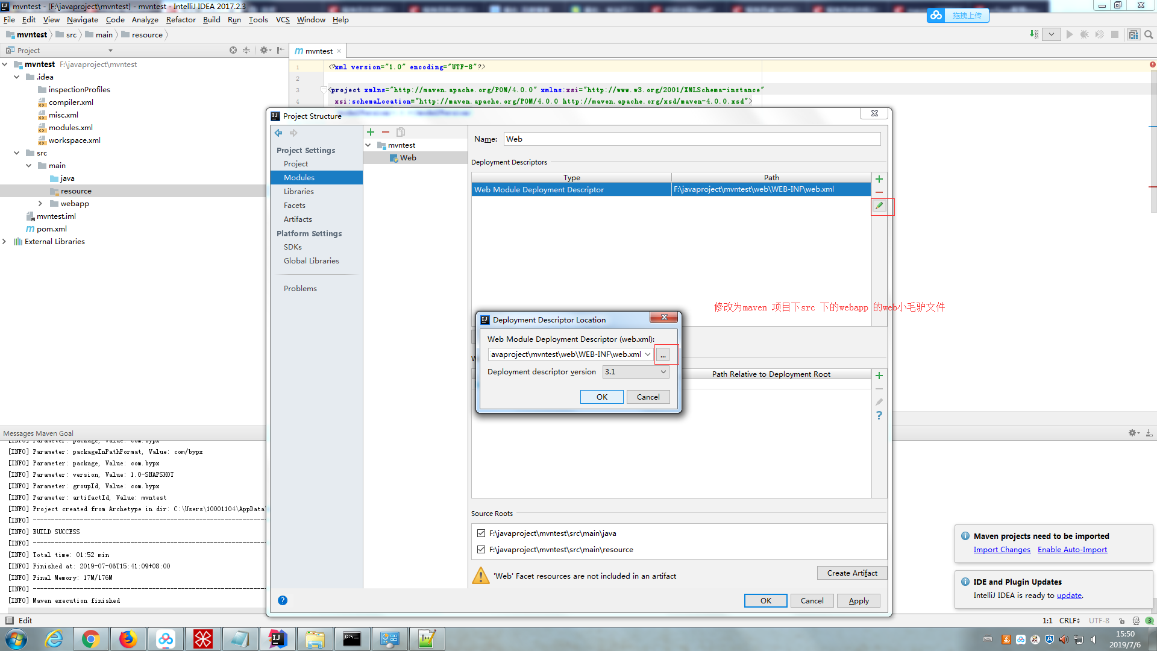Click the edit pencil icon for deployment descriptor
This screenshot has width=1157, height=651.
[879, 206]
